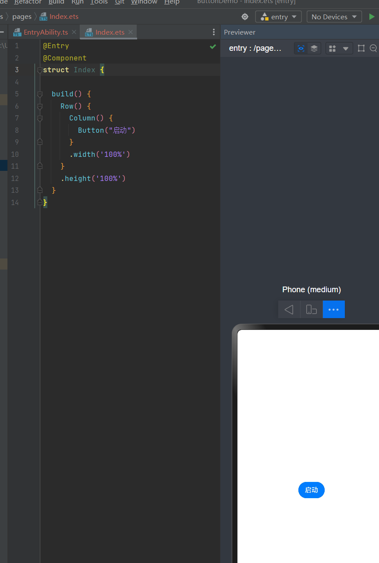Viewport: 379px width, 563px height.
Task: Toggle the component layers icon in Previewer
Action: coord(314,48)
